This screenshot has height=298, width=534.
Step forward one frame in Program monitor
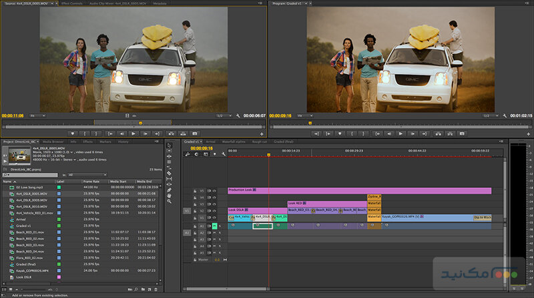click(413, 134)
